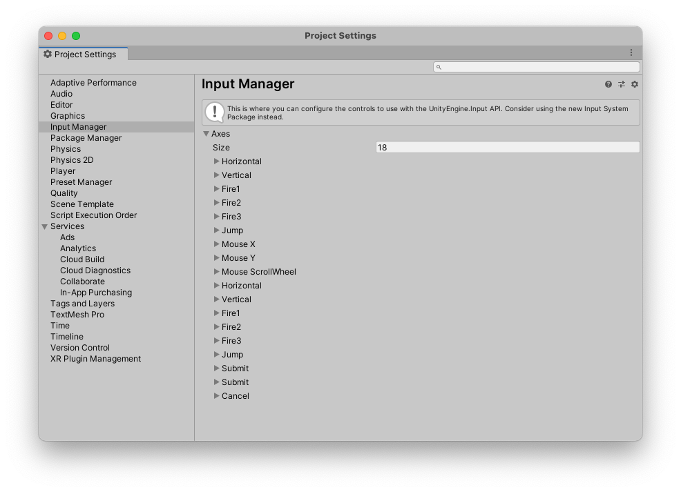
Task: Open Adaptive Performance settings
Action: 93,82
